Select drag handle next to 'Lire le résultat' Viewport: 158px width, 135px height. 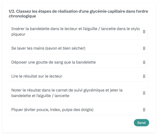point(144,76)
